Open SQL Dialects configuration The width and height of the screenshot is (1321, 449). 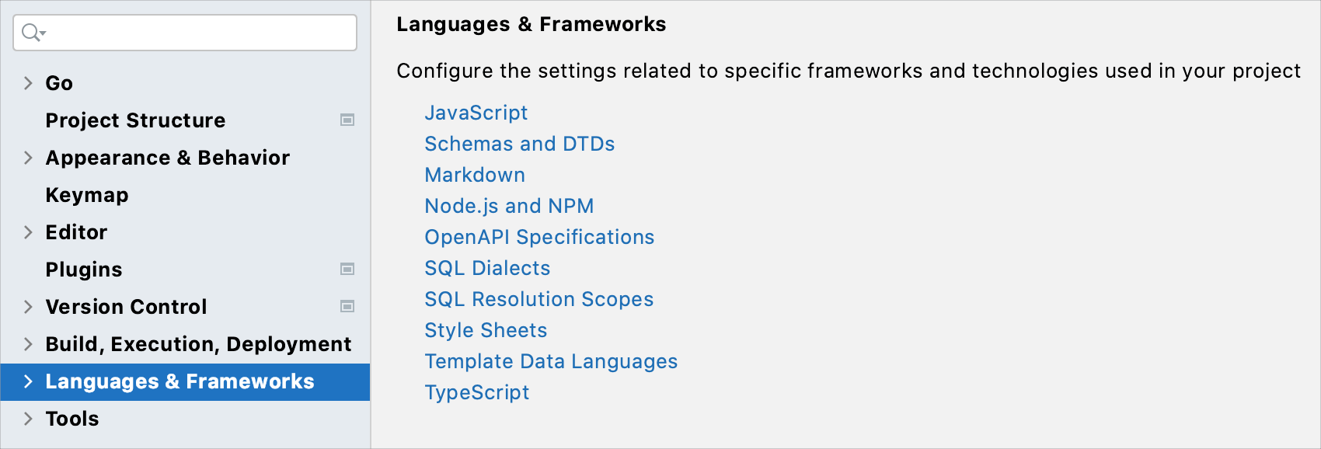(x=487, y=268)
